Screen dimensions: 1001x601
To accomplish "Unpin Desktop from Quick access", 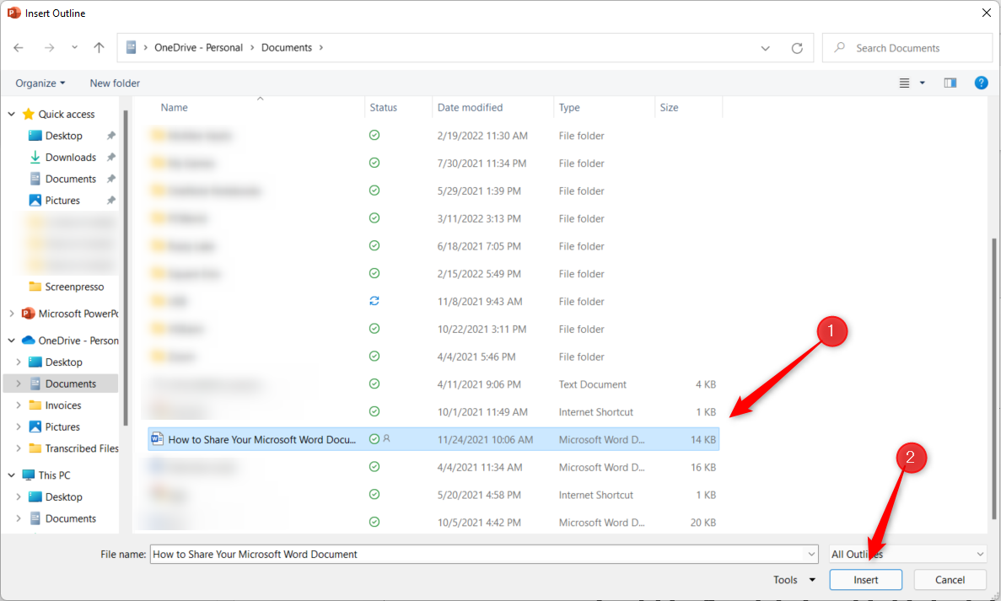I will click(x=110, y=135).
